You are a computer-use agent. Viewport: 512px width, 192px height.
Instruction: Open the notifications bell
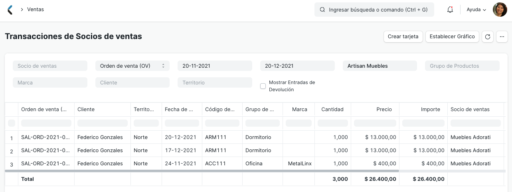450,10
